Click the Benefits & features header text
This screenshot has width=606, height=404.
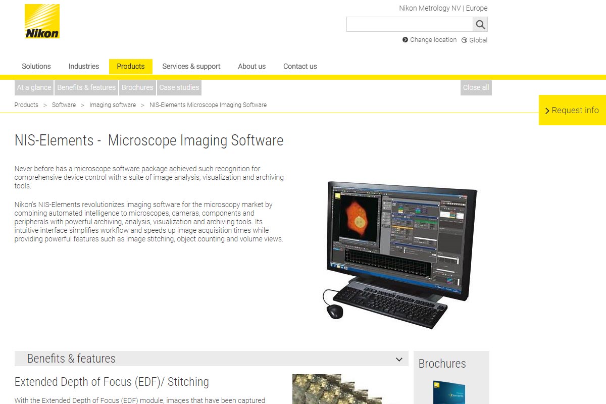(x=71, y=359)
